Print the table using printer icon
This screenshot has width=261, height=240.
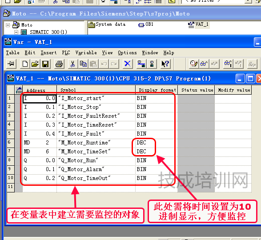[x=59, y=64]
